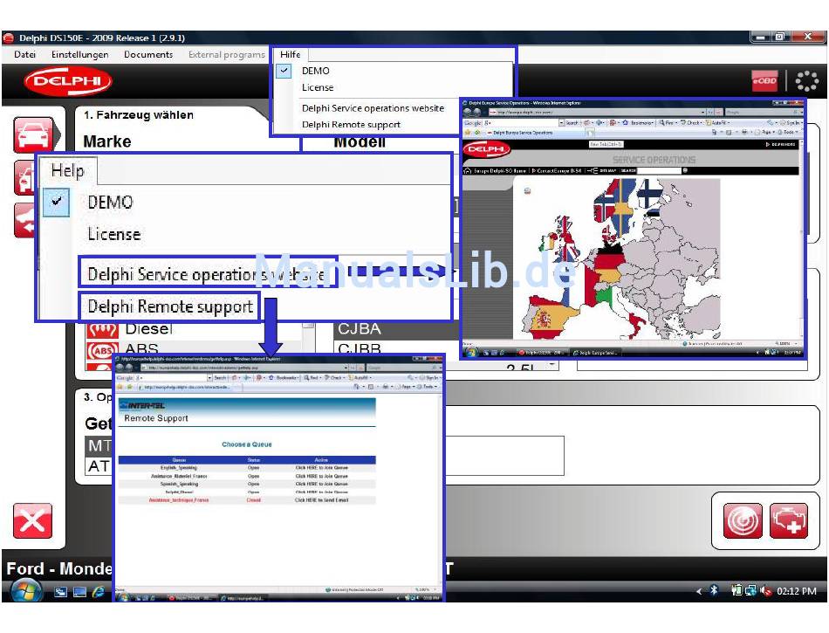Select model code CJBA in the list
The width and height of the screenshot is (829, 633).
(360, 329)
